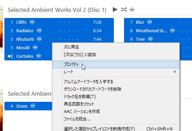The width and height of the screenshot is (192, 131).
Task: Choose トラック名を取得(T) menu item
Action: 116,97
